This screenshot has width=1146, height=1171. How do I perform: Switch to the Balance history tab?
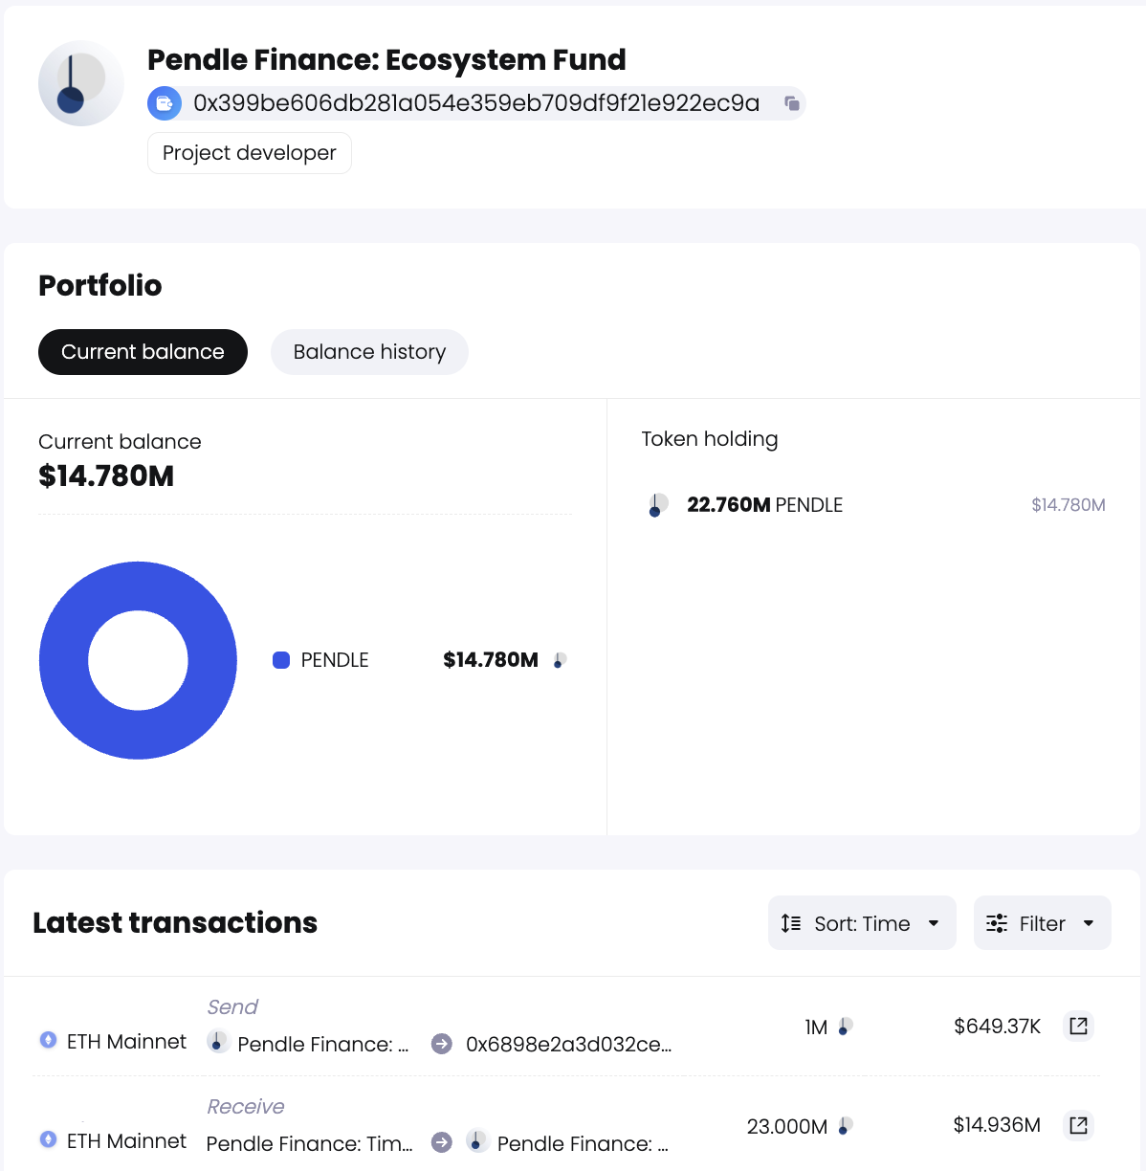click(369, 352)
